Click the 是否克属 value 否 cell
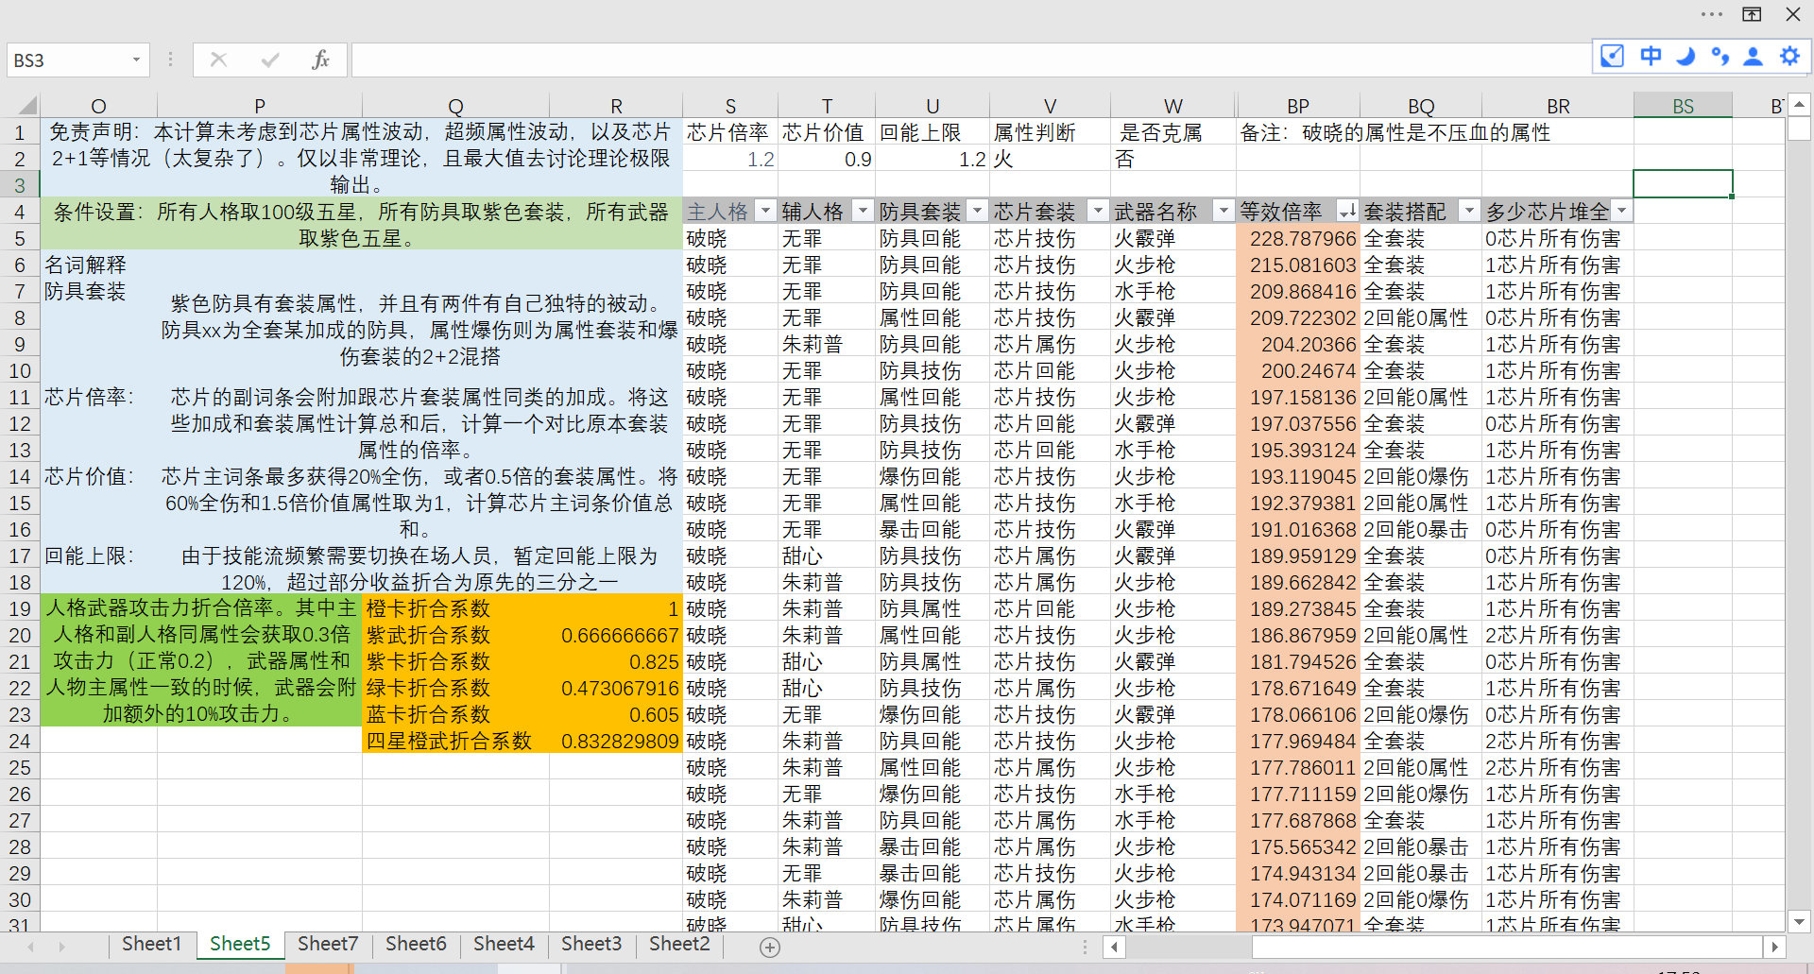Screen dimensions: 1814x974 click(x=1172, y=159)
